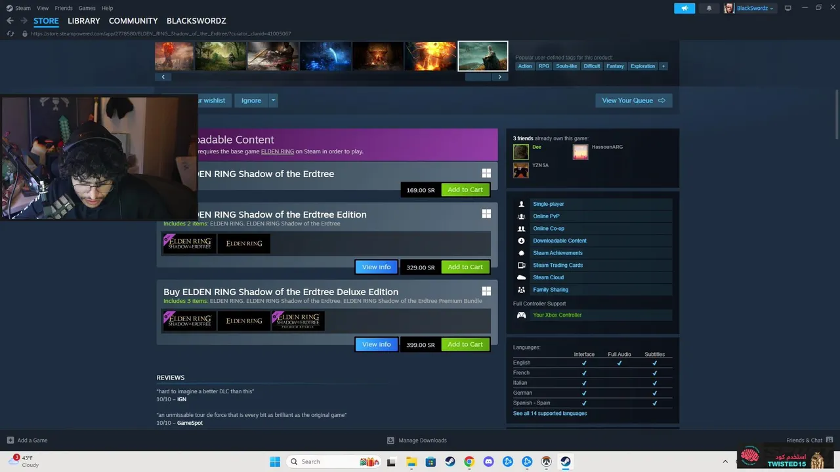
Task: Open the BLACKSWORDZ profile tab
Action: 196,21
